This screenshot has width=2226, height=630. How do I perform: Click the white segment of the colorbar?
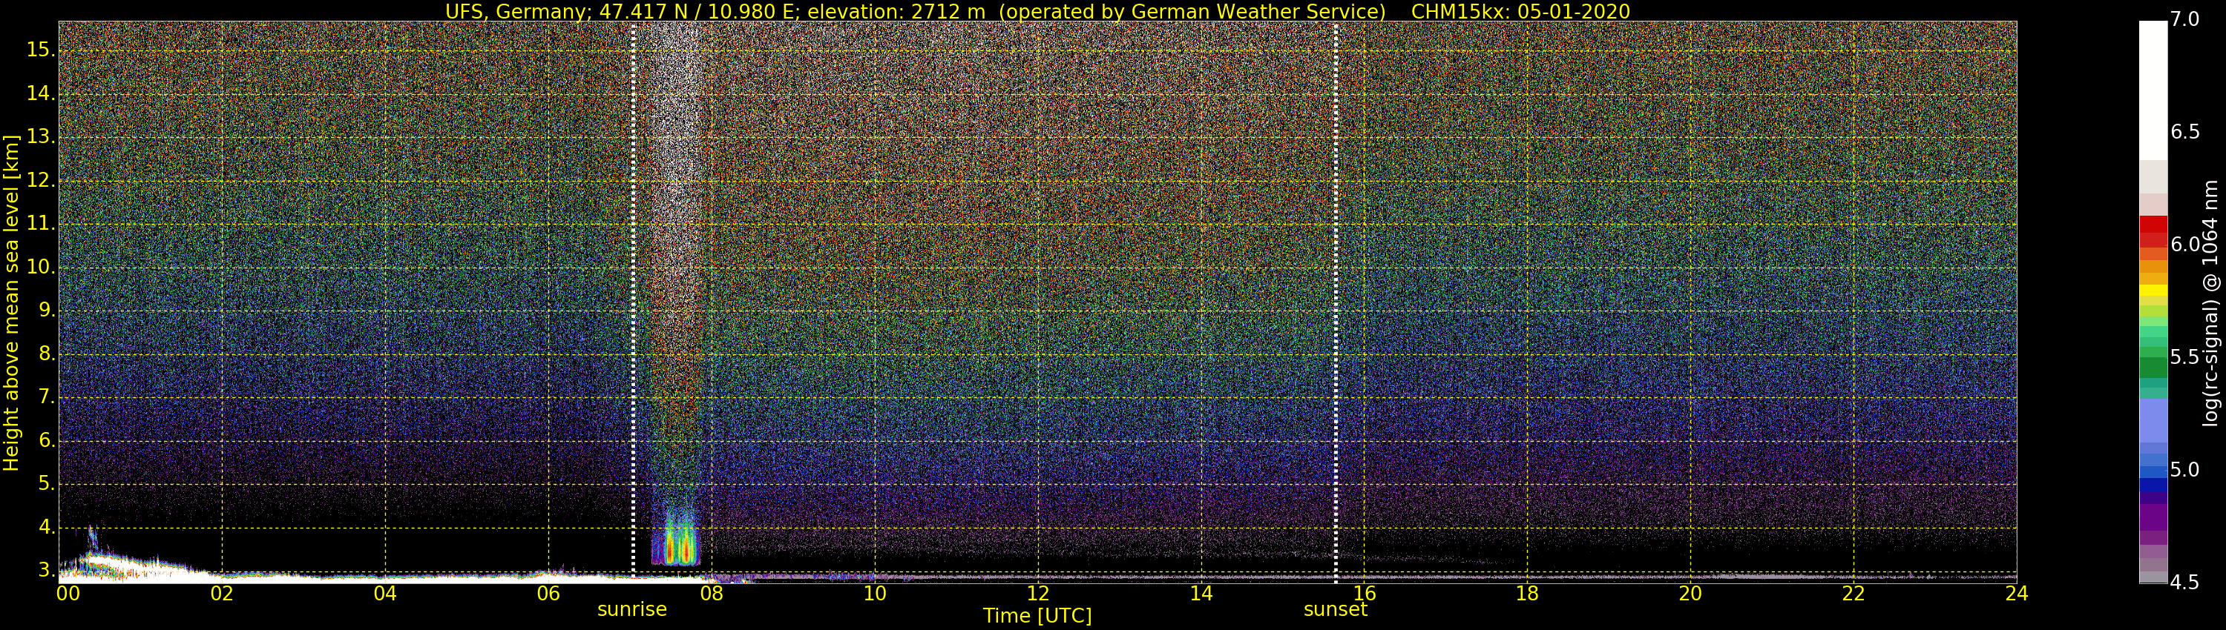point(2153,90)
